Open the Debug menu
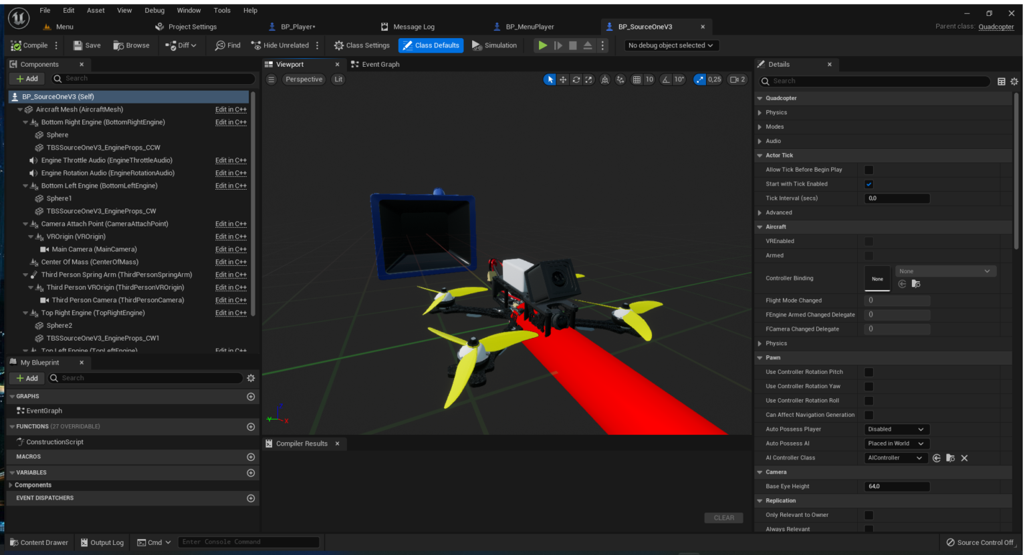Viewport: 1027px width, 555px height. [154, 10]
